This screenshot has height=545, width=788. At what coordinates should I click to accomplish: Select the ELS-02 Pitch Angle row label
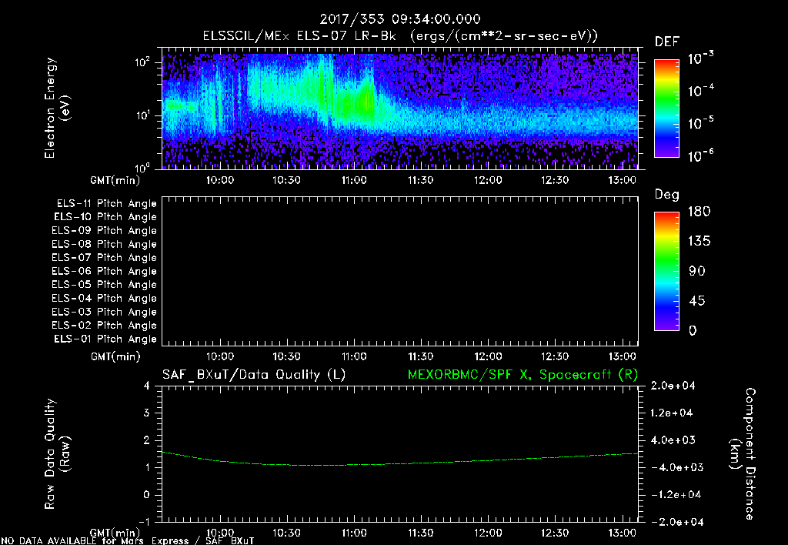104,326
